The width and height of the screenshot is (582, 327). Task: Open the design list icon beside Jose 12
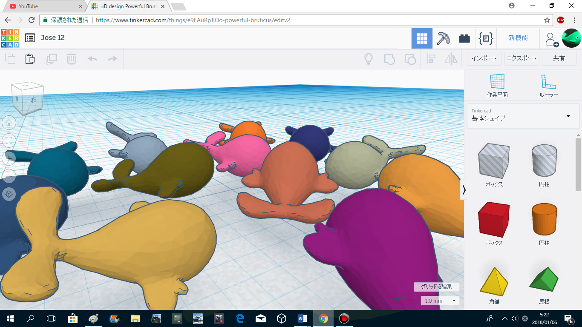30,38
